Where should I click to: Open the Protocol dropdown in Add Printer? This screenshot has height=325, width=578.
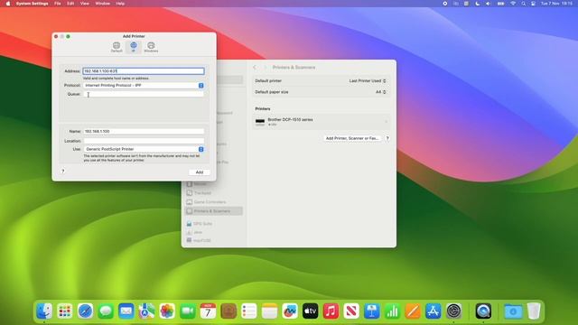tap(144, 85)
